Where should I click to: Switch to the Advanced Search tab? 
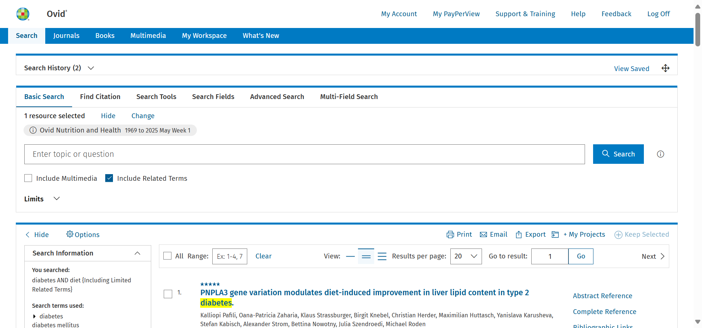[x=277, y=97]
